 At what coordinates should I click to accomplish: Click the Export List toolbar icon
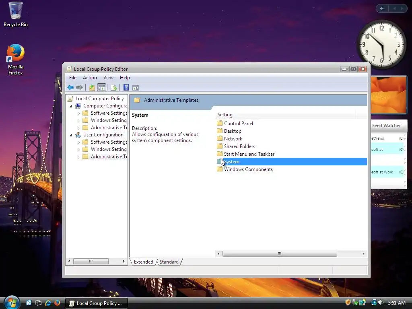(114, 87)
